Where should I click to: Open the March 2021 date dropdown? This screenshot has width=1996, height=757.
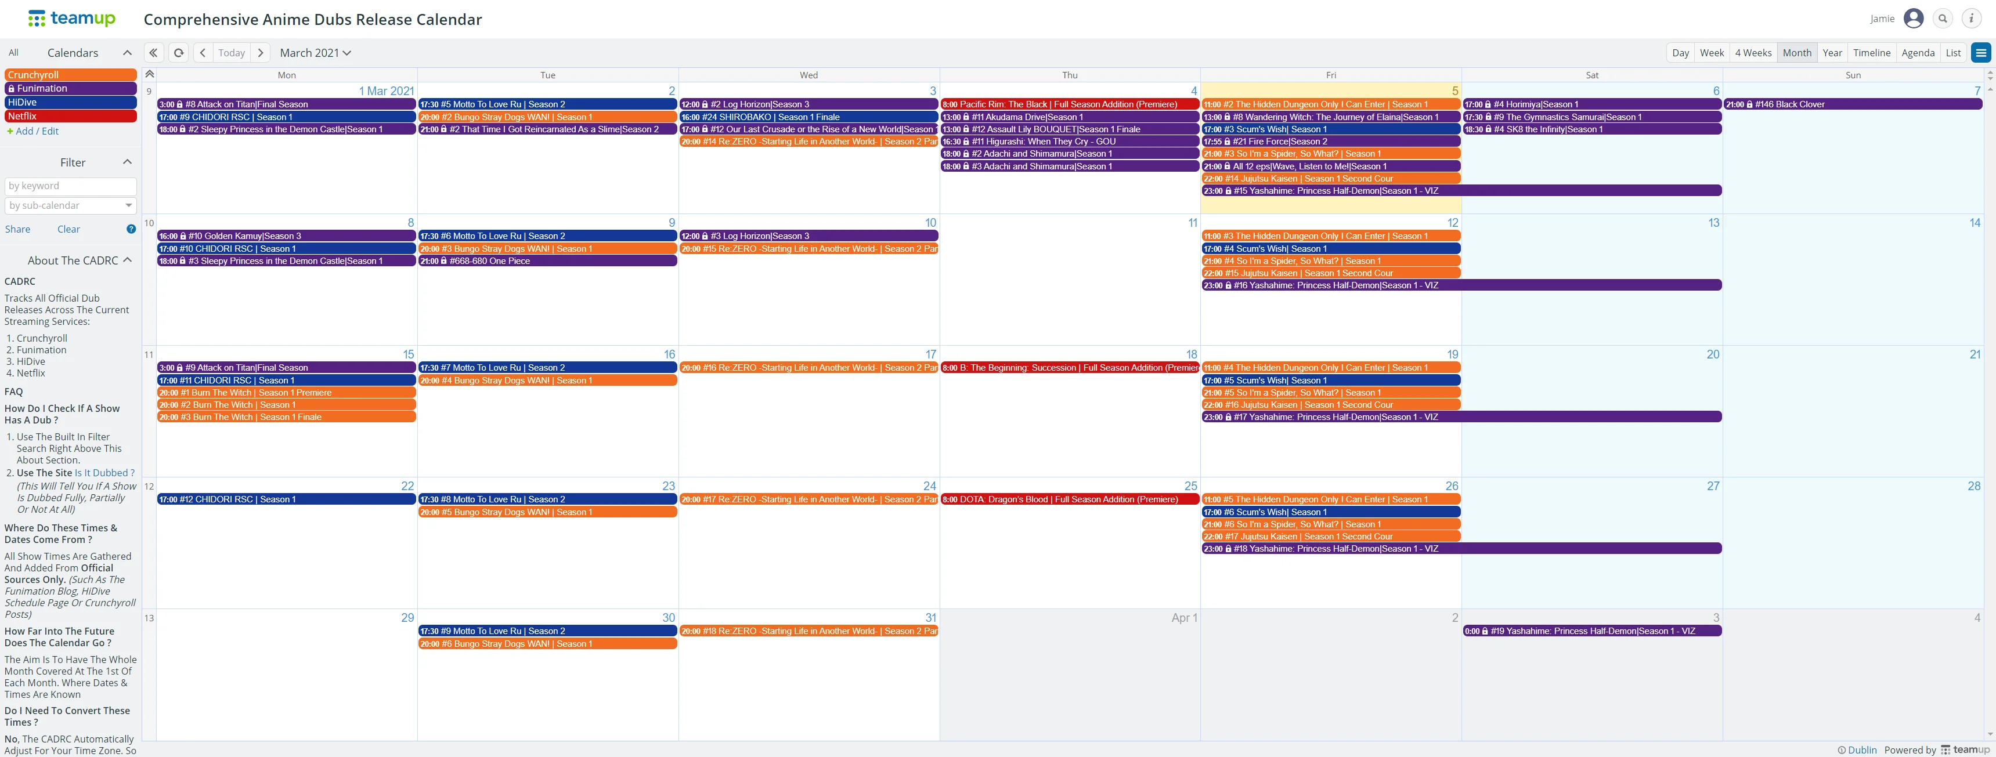315,52
